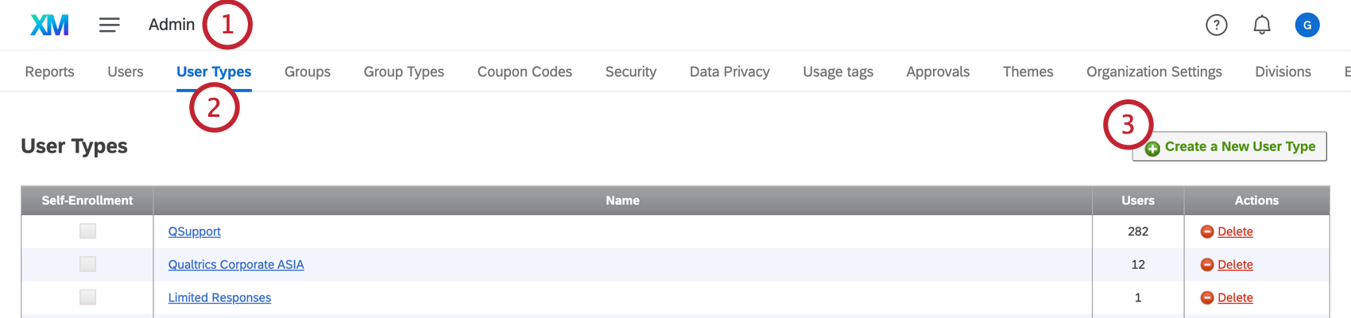Image resolution: width=1351 pixels, height=318 pixels.
Task: Click Delete link for Qualtrics Corporate ASIA
Action: [x=1235, y=265]
